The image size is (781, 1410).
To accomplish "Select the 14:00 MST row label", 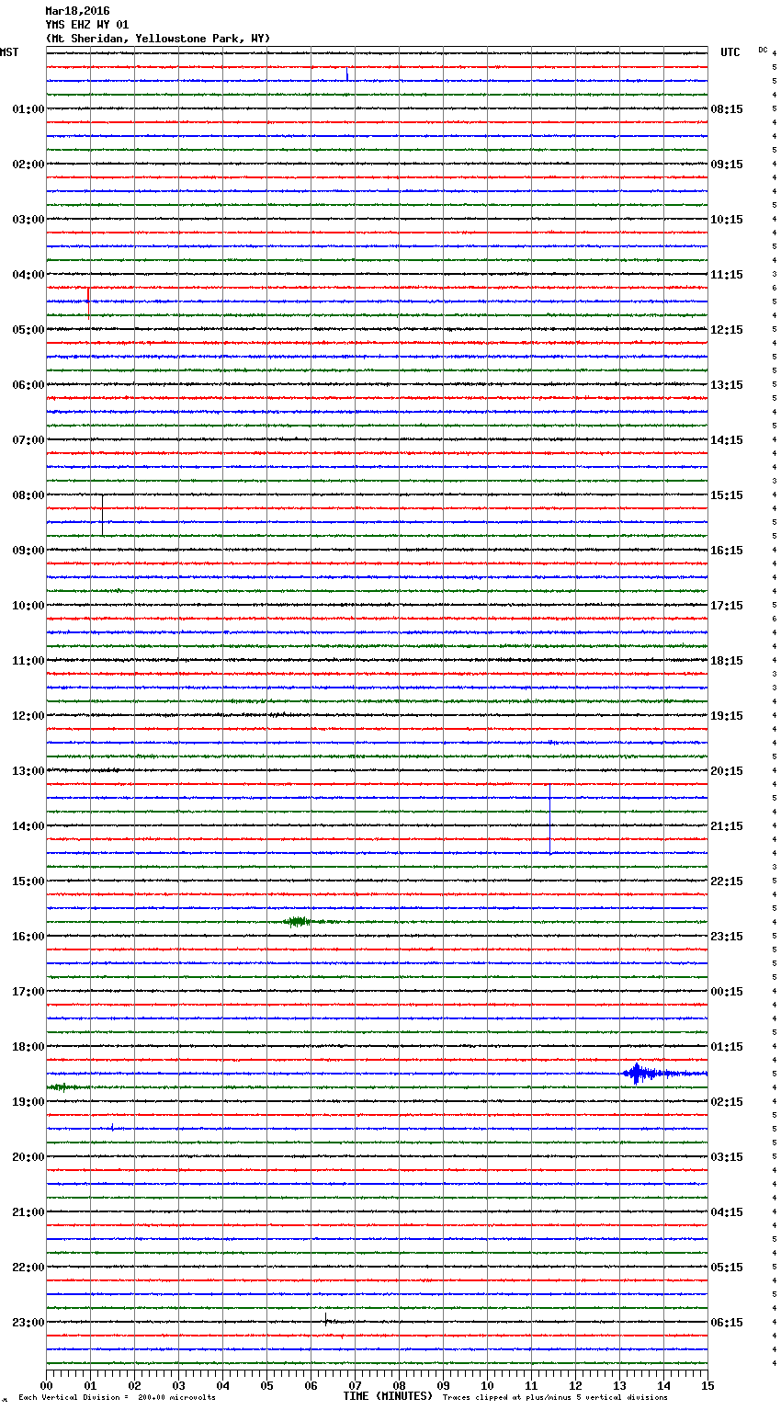I will (28, 826).
